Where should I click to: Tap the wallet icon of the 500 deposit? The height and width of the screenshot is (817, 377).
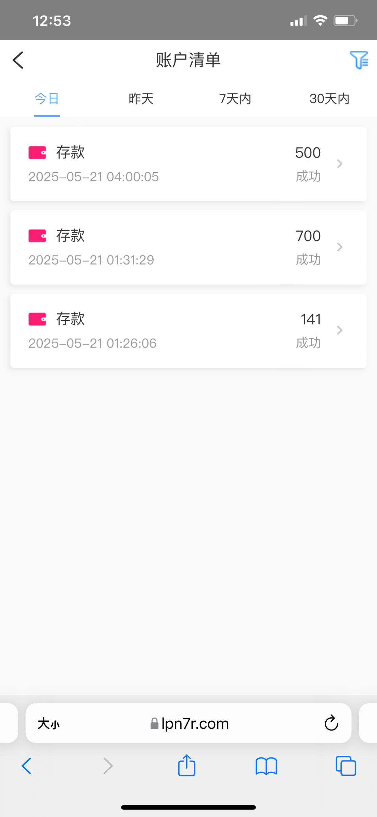click(37, 153)
